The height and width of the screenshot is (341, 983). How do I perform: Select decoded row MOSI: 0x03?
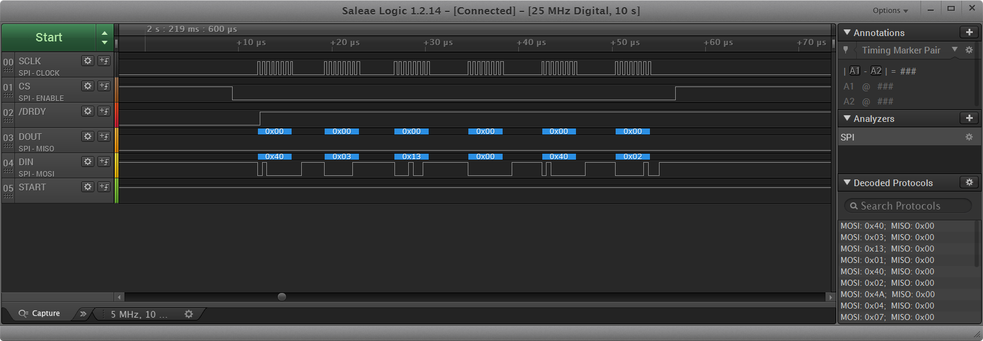887,237
